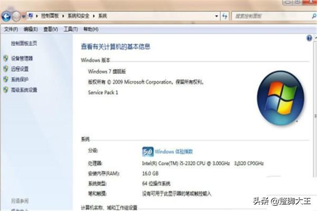Click shield icon beside 设备管理器
This screenshot has height=211, width=317.
[6, 59]
